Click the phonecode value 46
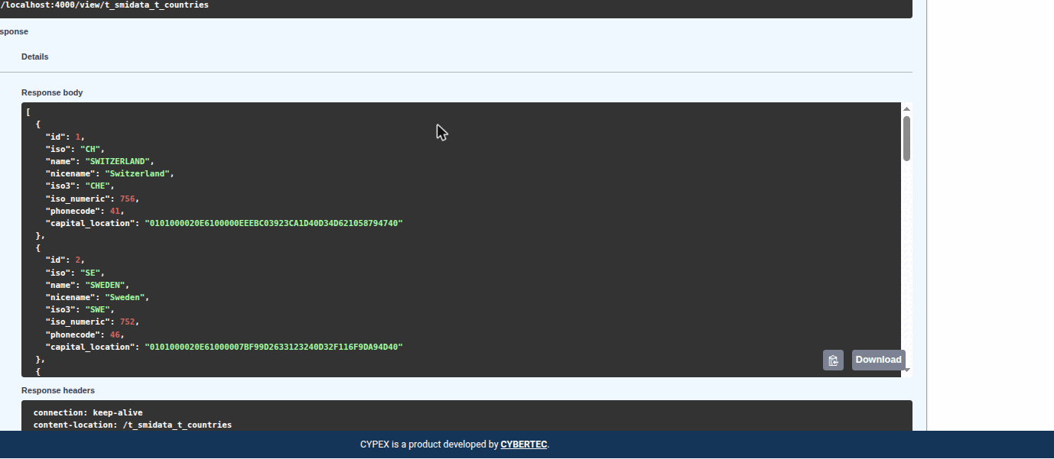1054x459 pixels. 115,335
